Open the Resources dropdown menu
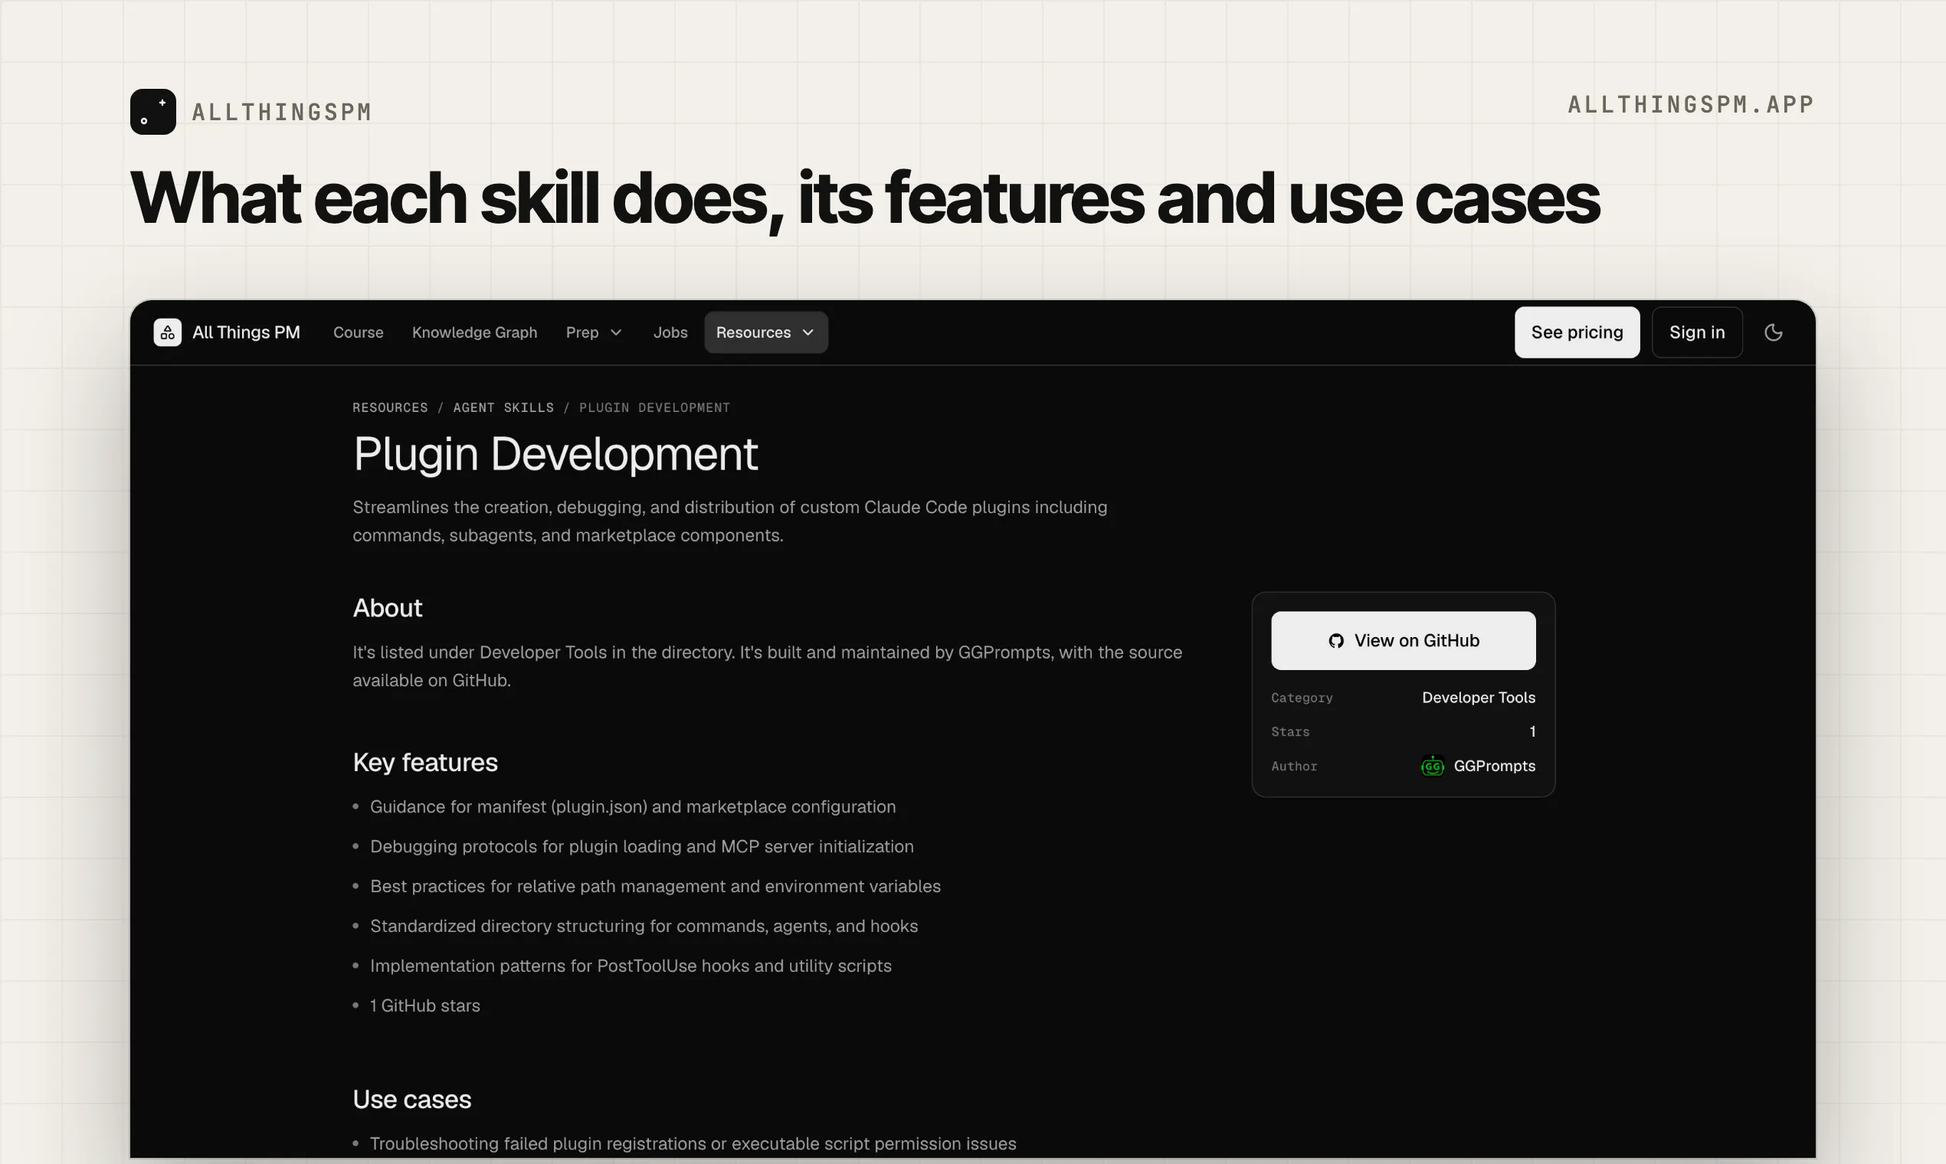The height and width of the screenshot is (1164, 1946). pyautogui.click(x=766, y=332)
